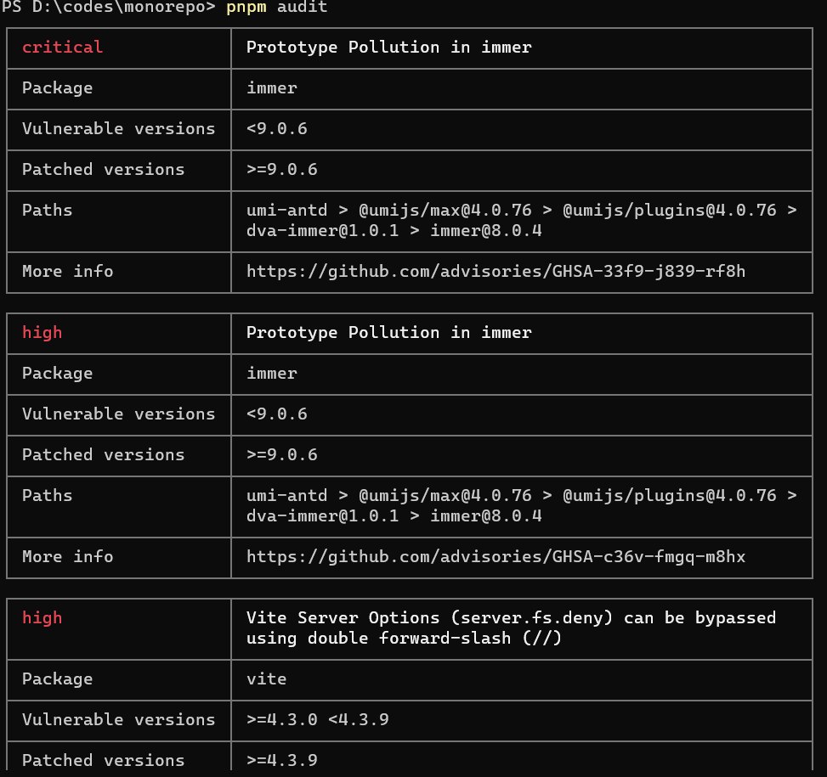Click 'More info' label in critical table

[67, 272]
